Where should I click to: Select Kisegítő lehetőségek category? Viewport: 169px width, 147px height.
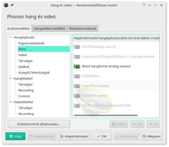click(34, 73)
